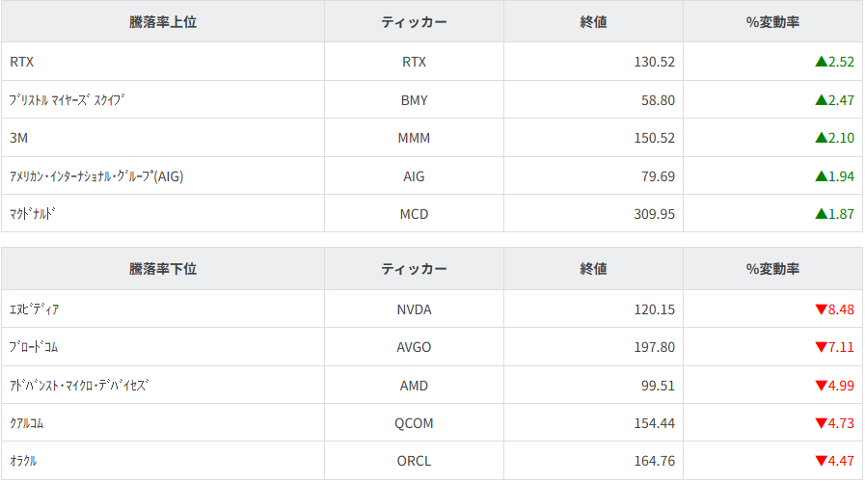The height and width of the screenshot is (483, 865).
Task: Click the red down arrow beside 8.48
Action: coord(821,309)
